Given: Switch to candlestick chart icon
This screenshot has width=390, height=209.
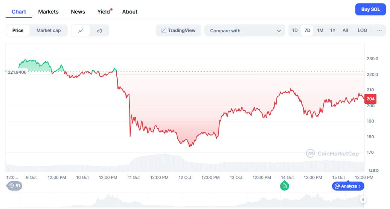Looking at the screenshot, I should [99, 31].
